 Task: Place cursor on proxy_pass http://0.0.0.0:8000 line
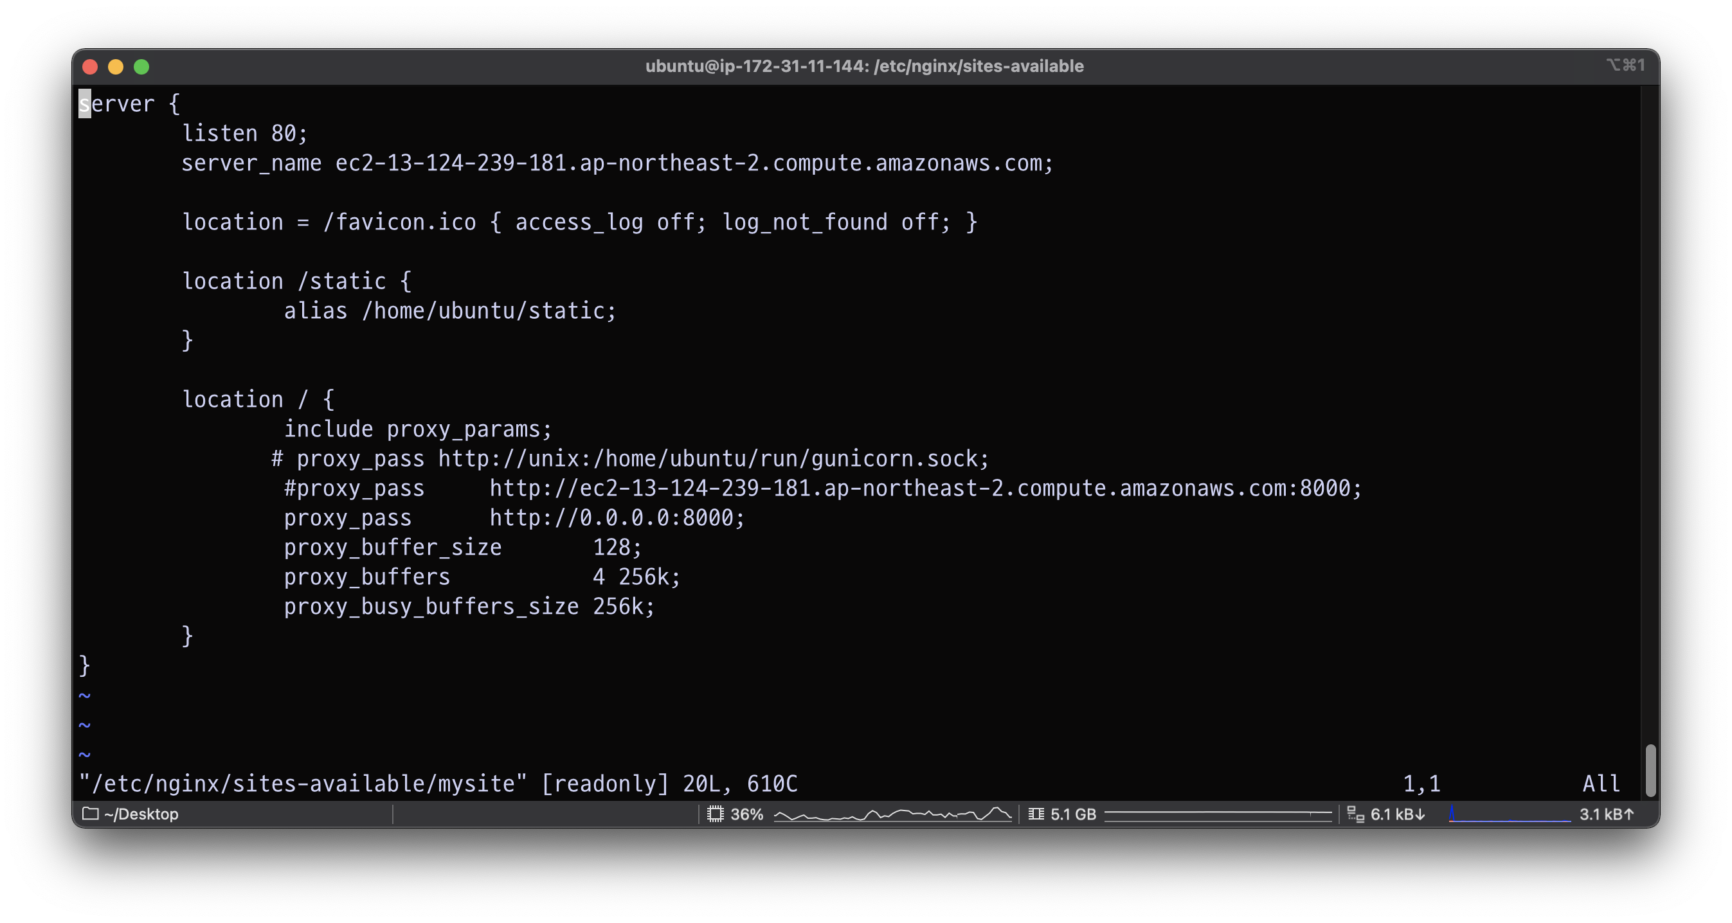click(x=514, y=517)
